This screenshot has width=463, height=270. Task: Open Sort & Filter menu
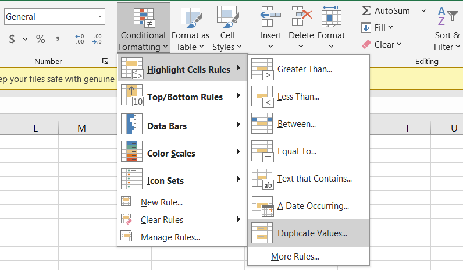pyautogui.click(x=447, y=28)
